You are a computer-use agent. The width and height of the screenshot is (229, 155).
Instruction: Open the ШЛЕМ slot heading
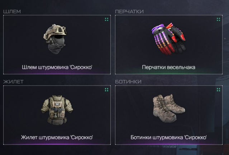(12, 12)
